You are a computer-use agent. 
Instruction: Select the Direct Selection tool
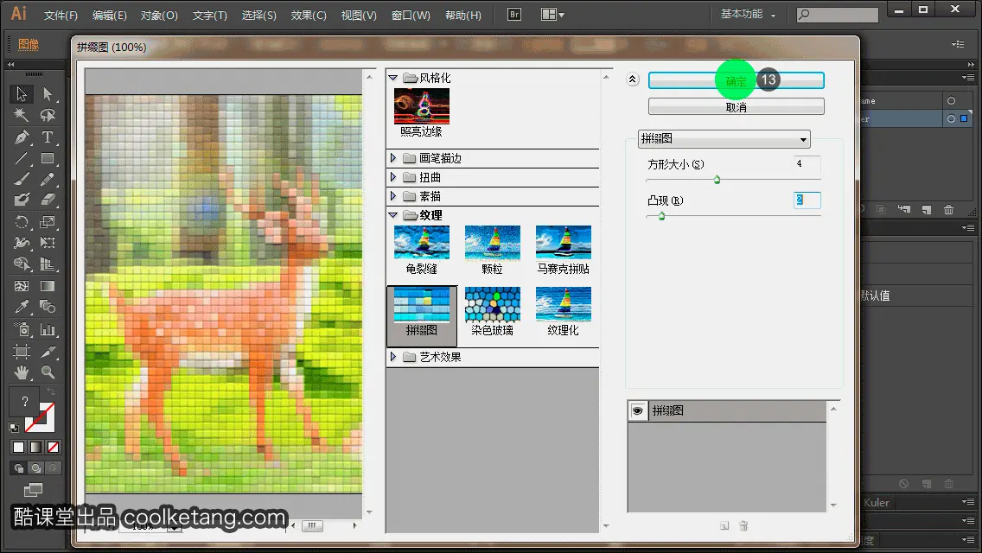48,94
